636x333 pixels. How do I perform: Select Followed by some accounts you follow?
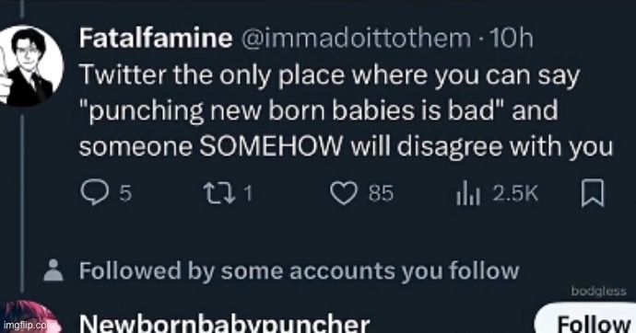click(299, 270)
